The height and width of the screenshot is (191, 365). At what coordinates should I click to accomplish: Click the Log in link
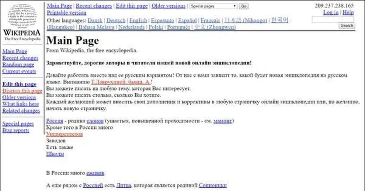click(331, 12)
